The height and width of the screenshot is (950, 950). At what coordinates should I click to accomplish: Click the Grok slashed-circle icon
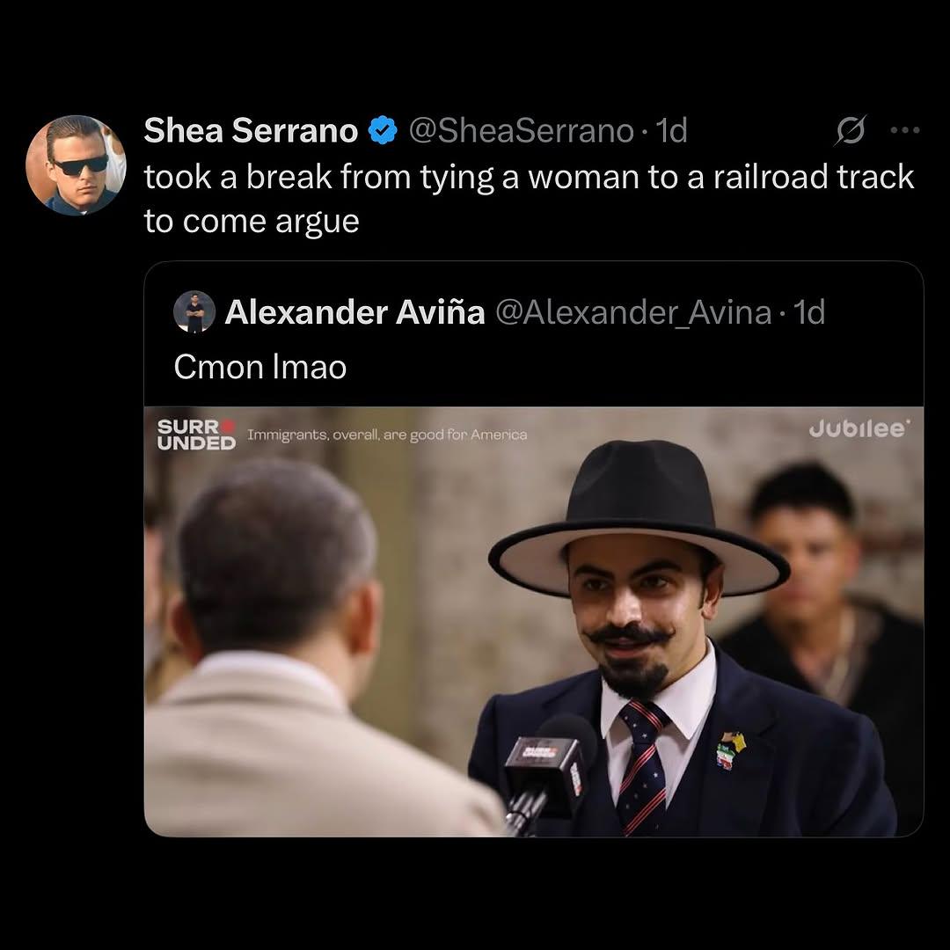[850, 129]
